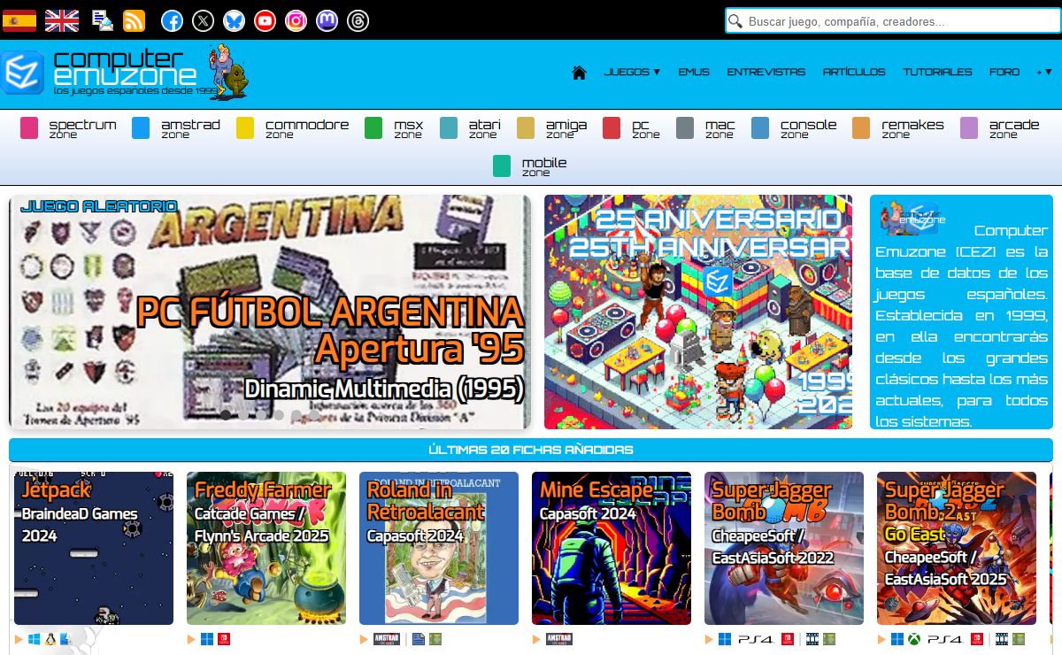This screenshot has height=655, width=1062.
Task: Open the 25 Aniversario banner image
Action: click(698, 312)
